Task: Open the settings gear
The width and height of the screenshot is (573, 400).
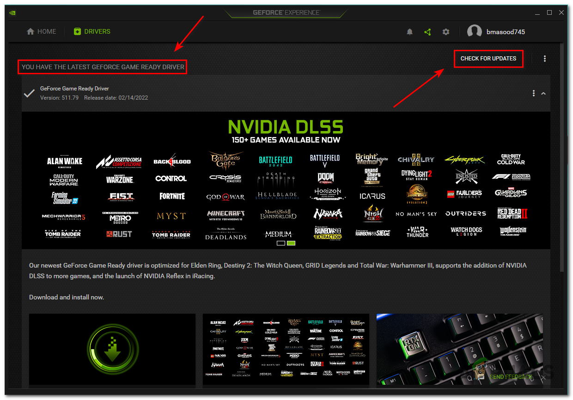Action: [445, 32]
